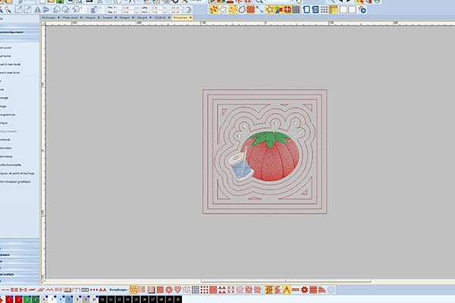The height and width of the screenshot is (303, 455).
Task: Collapse the top section header of left panel
Action: (20, 33)
